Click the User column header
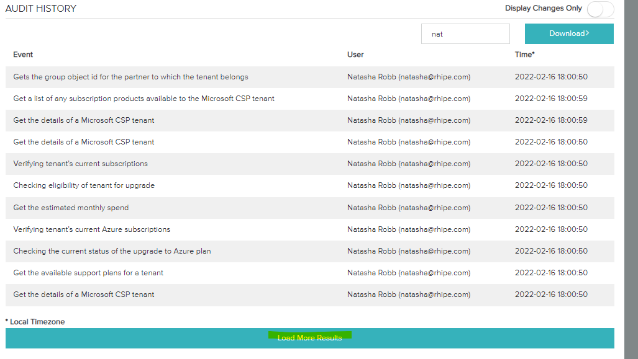 (355, 55)
